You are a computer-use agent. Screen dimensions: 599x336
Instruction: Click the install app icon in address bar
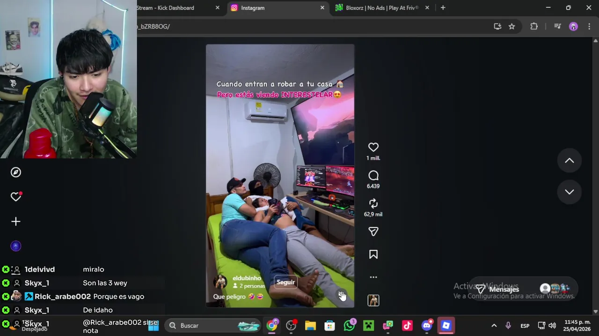[497, 27]
